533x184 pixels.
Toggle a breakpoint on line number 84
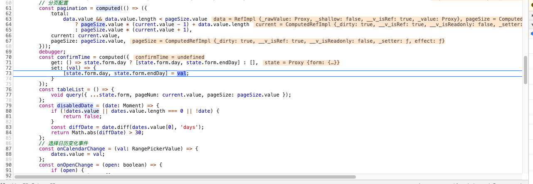[8, 132]
